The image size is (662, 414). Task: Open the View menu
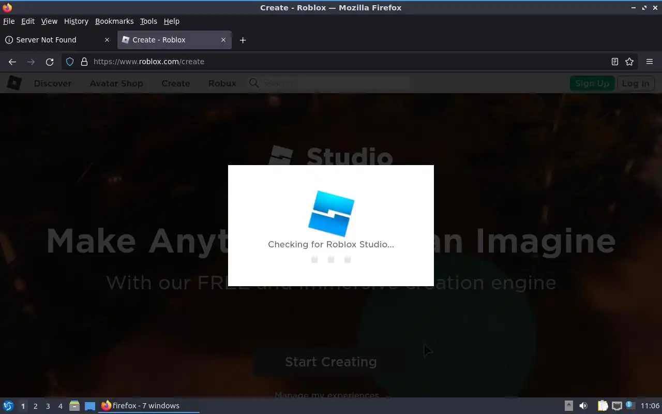click(x=49, y=21)
